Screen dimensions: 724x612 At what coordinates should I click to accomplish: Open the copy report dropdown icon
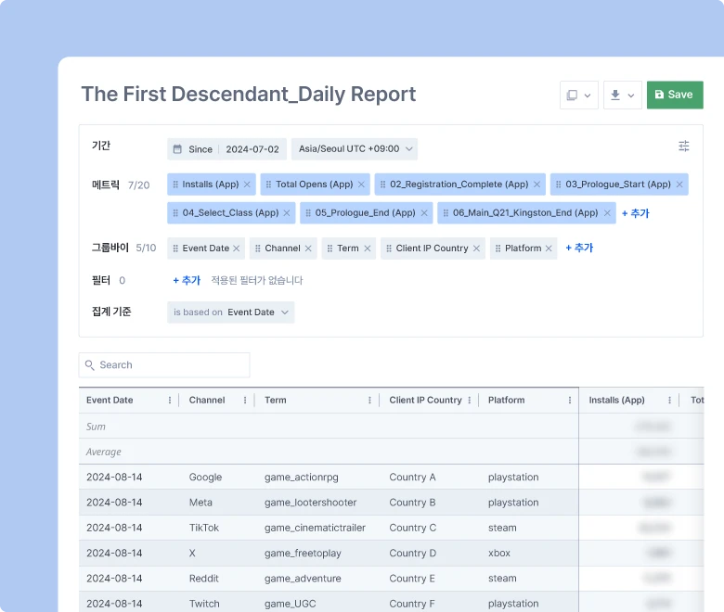pos(578,95)
